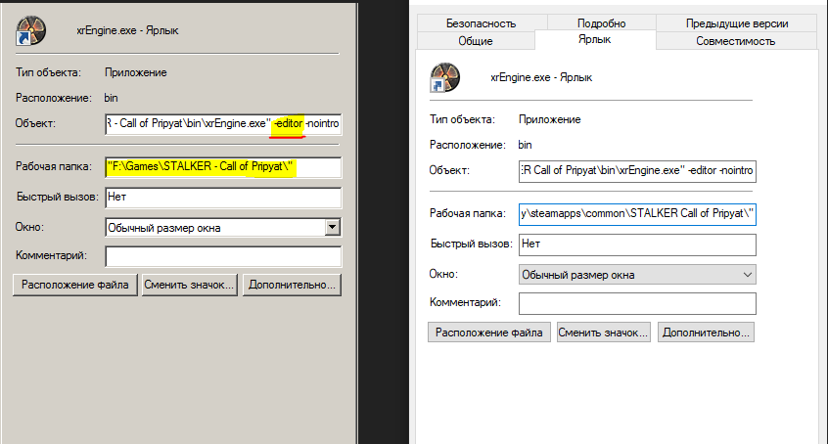Click the 'bin' location value in the left window

coord(111,98)
